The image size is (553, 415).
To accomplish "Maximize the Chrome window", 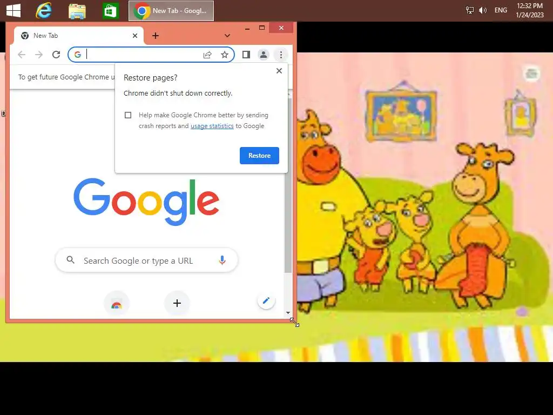I will (262, 28).
